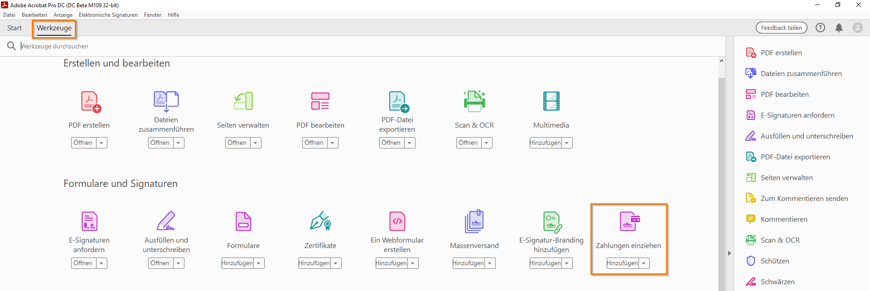
Task: Expand dropdown arrow under Seiten verwalten
Action: (256, 143)
